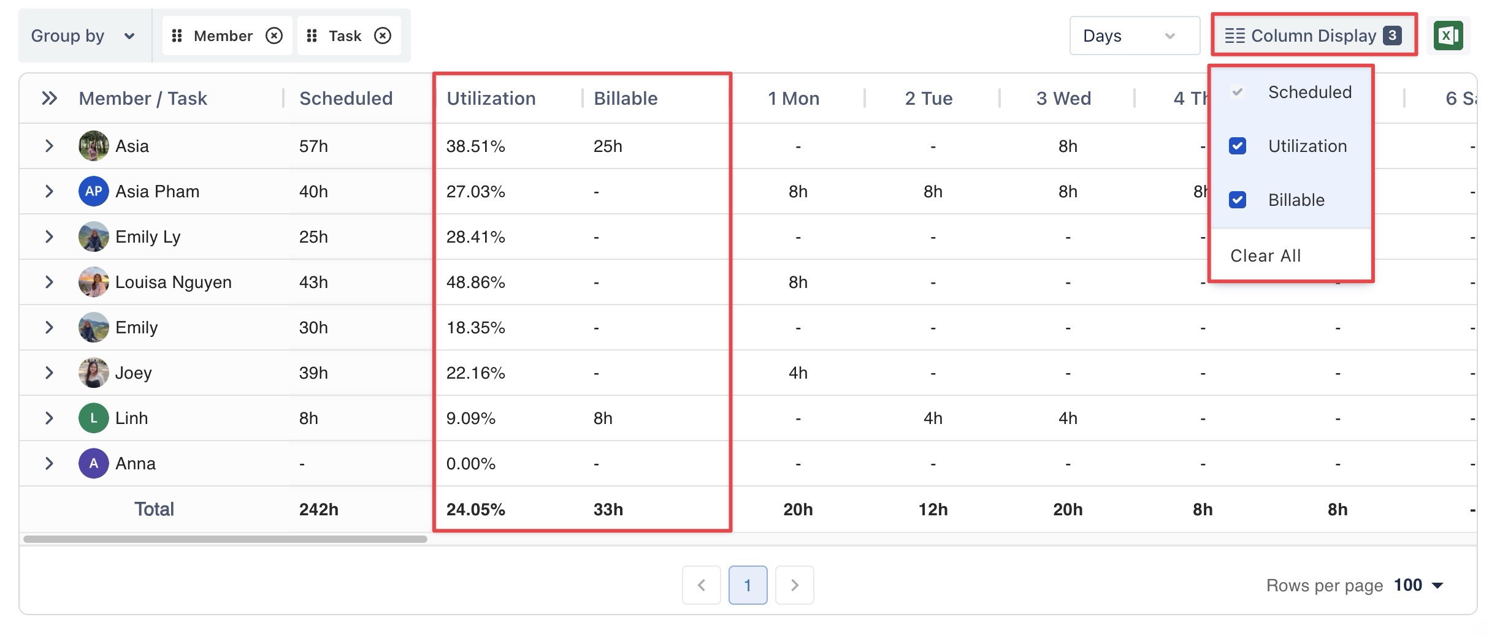Open the Column Display menu
The width and height of the screenshot is (1489, 636).
1314,36
